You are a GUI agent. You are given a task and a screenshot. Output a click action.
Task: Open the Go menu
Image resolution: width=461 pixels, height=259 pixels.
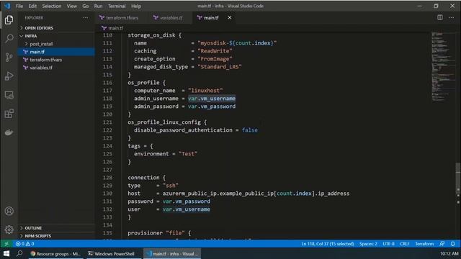86,6
